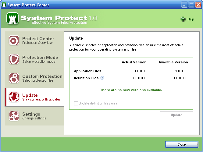Open Custom Protection tab label
The width and height of the screenshot is (203, 152).
[x=42, y=76]
